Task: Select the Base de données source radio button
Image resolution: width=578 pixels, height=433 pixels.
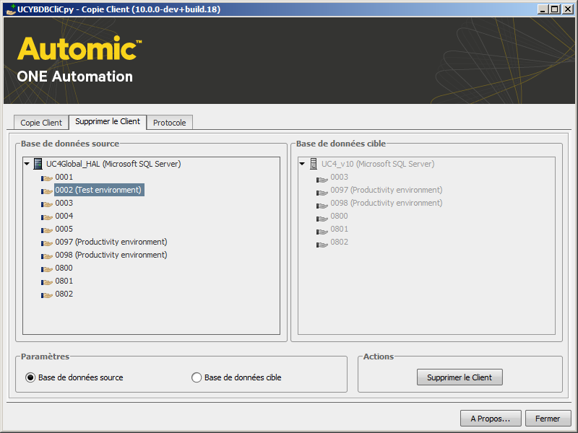Action: click(30, 377)
